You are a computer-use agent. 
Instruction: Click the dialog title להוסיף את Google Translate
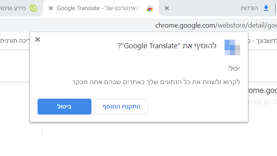(167, 46)
